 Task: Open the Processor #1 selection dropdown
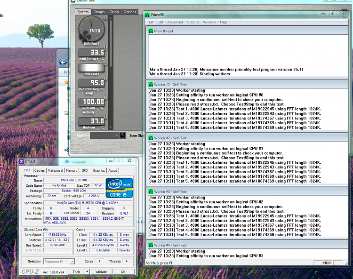pos(59,262)
